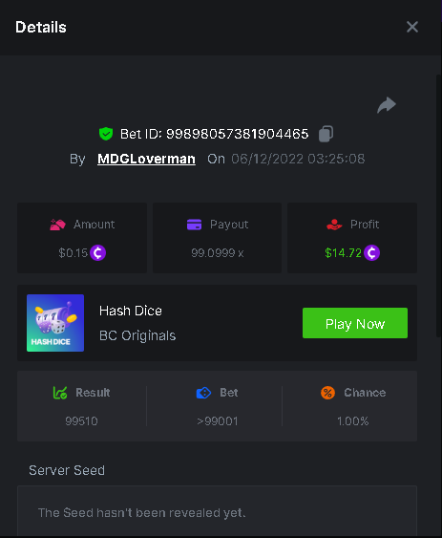Click the Server Seed text field

(x=217, y=511)
